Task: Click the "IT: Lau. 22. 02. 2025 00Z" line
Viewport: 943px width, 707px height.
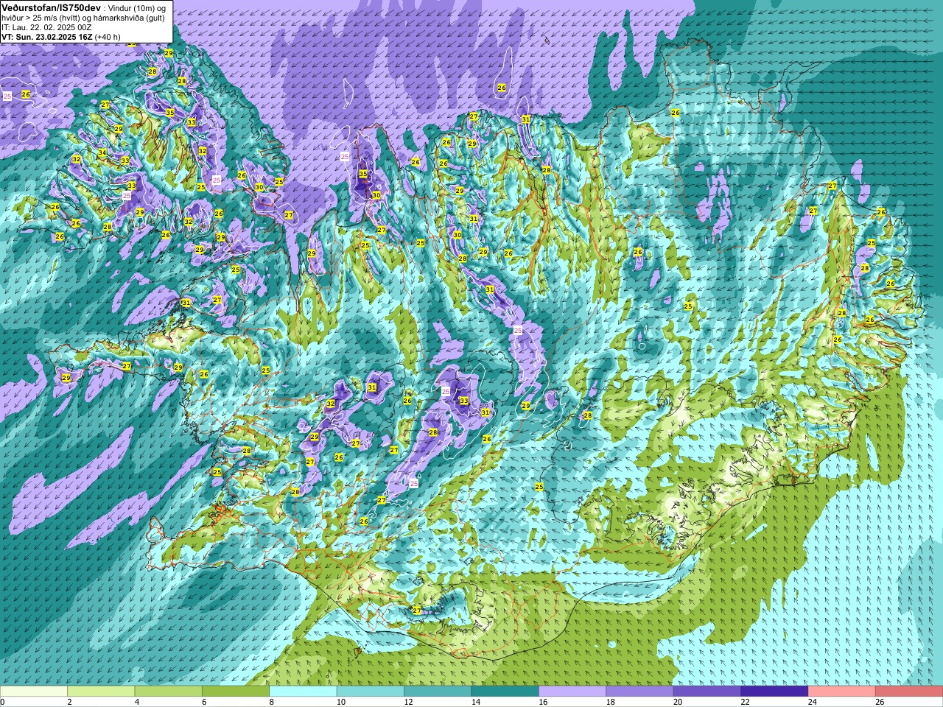Action: click(47, 27)
